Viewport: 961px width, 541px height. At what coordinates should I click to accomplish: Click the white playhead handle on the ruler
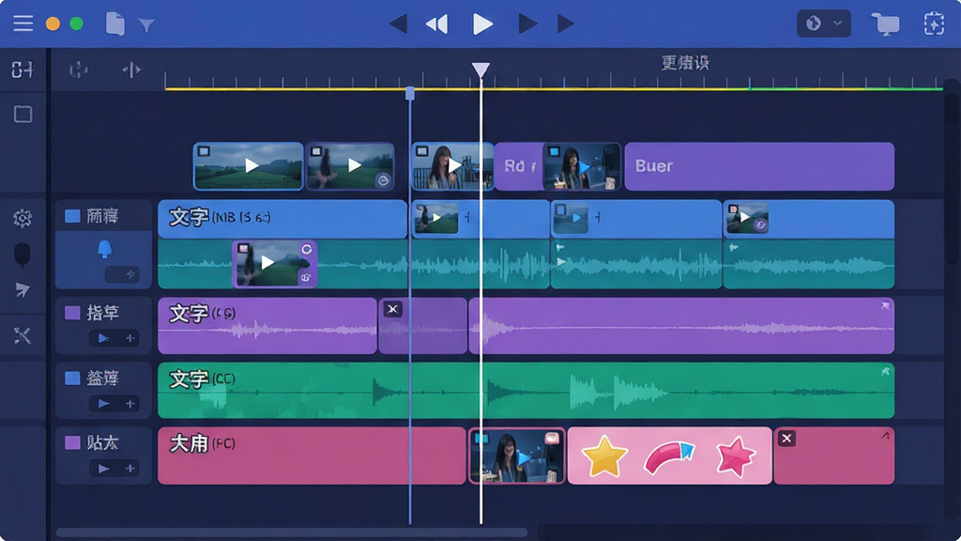(480, 70)
